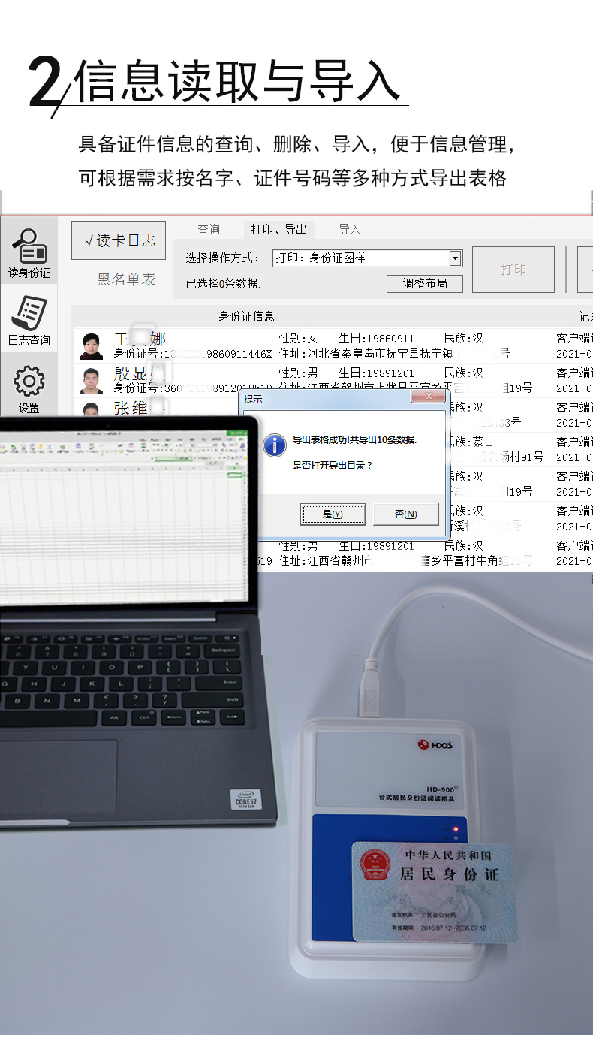The width and height of the screenshot is (593, 1044).
Task: Switch to 黑名单表 blacklist view
Action: (x=126, y=279)
